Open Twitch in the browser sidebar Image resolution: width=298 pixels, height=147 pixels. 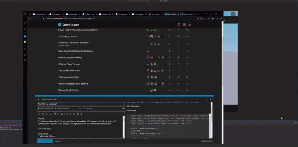[25, 29]
